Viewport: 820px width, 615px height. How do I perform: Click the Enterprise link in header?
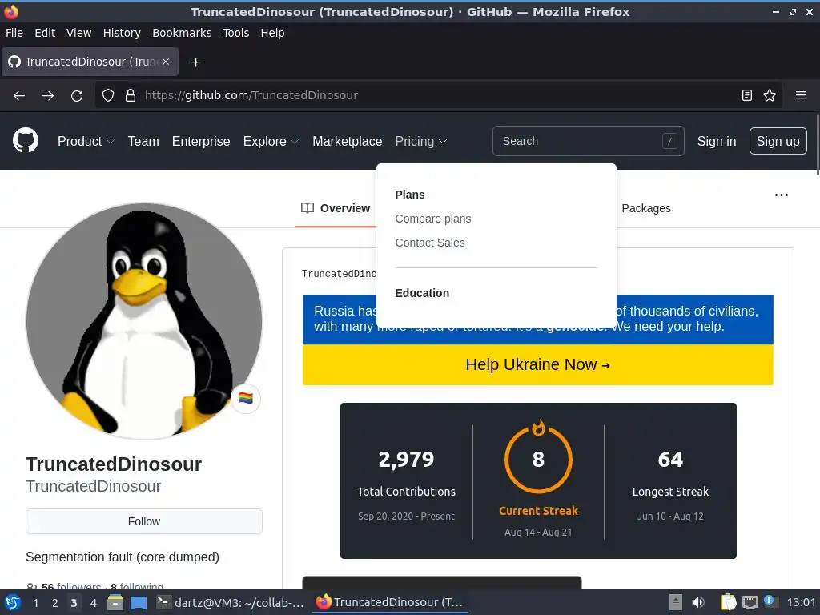click(201, 141)
